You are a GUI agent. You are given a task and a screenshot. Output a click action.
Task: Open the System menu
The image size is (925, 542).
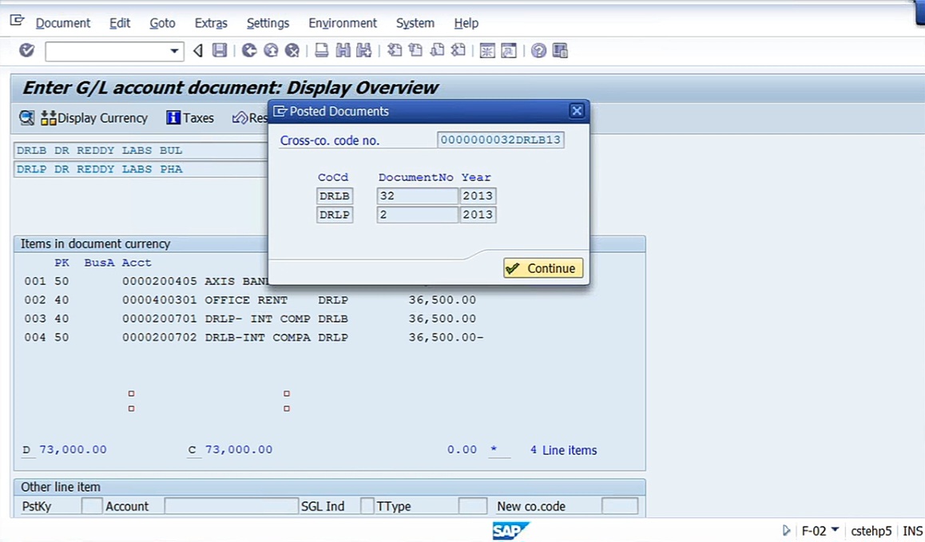point(415,23)
